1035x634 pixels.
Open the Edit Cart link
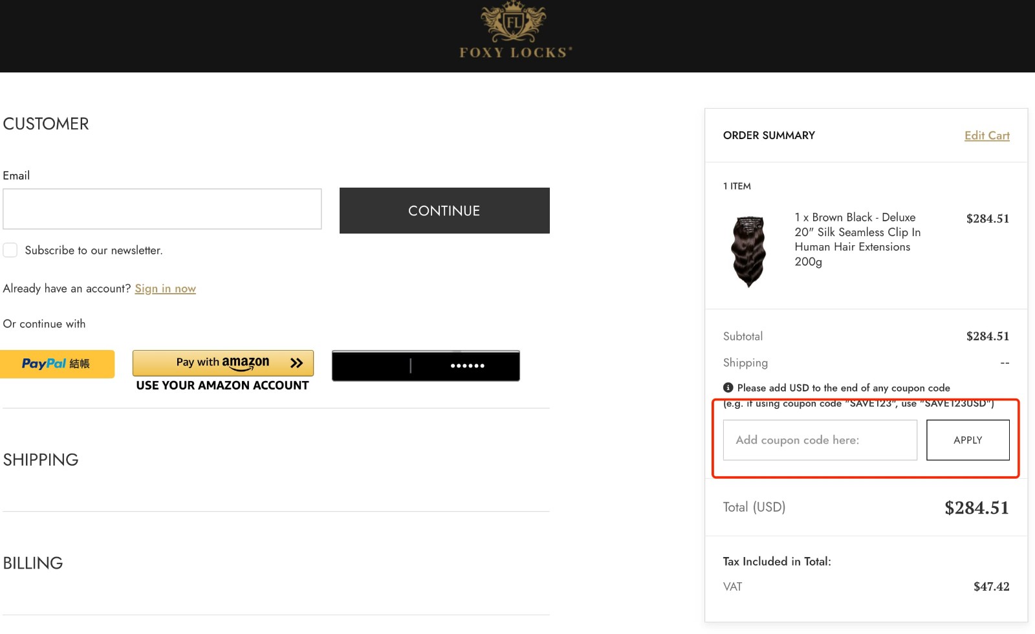pyautogui.click(x=986, y=135)
